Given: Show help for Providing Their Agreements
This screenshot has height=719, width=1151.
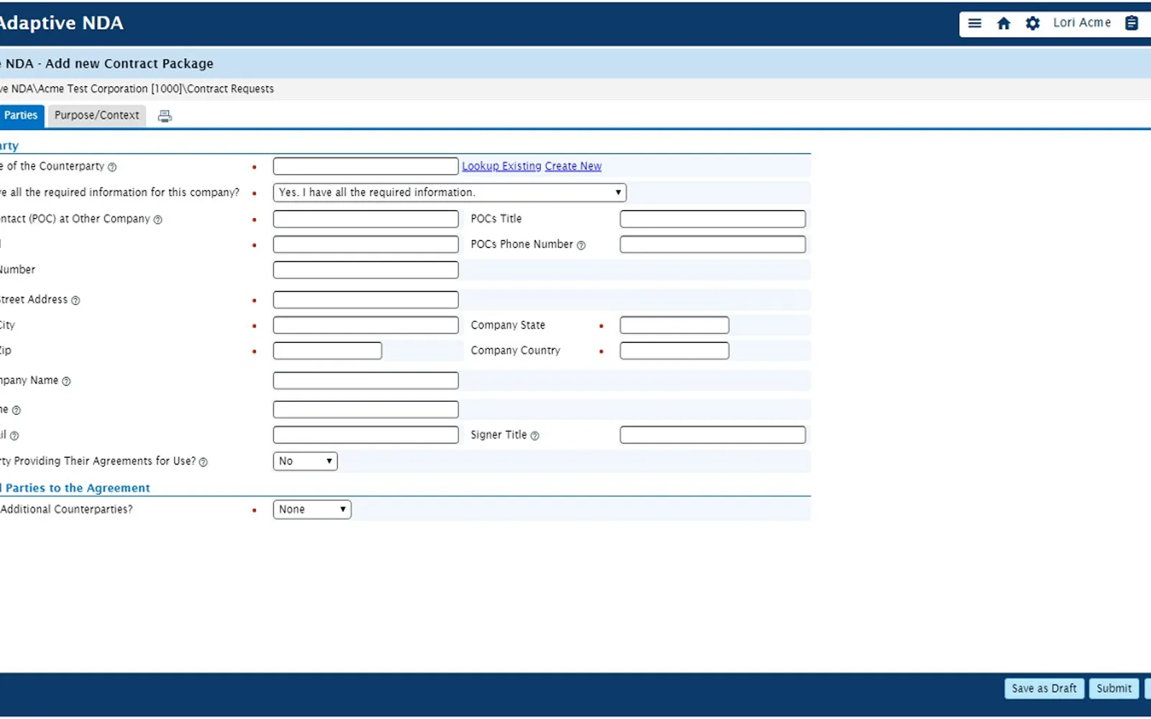Looking at the screenshot, I should pos(203,462).
